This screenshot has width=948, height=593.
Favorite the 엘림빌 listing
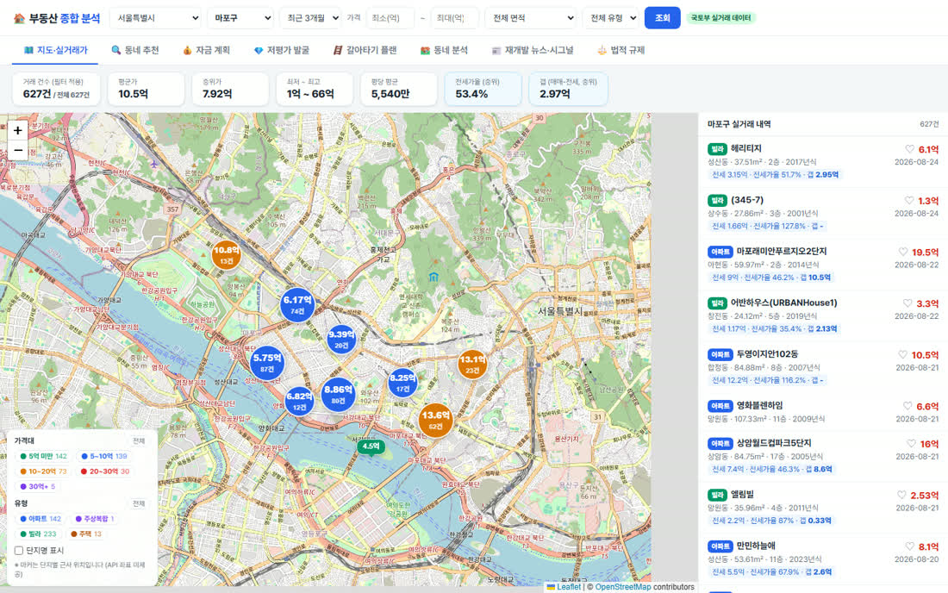tap(901, 495)
